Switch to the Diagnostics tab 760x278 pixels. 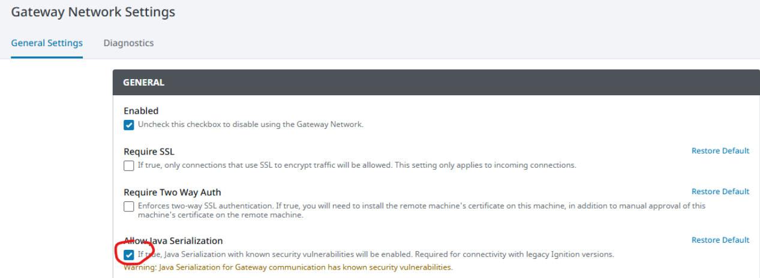(x=128, y=43)
